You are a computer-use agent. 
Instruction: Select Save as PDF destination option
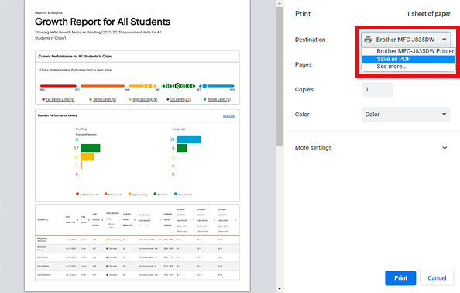click(x=408, y=59)
